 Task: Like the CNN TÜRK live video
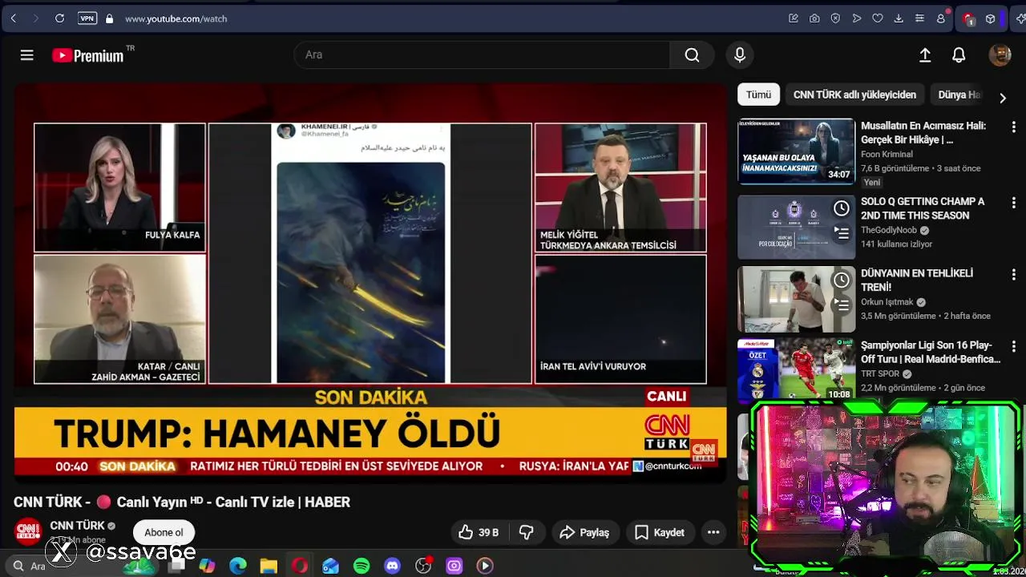click(x=479, y=532)
